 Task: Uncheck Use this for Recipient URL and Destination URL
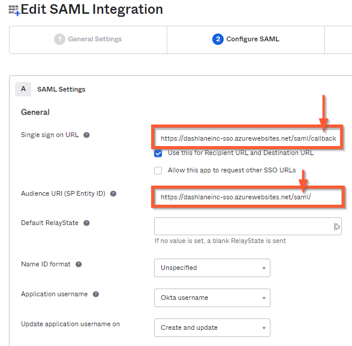click(x=158, y=153)
